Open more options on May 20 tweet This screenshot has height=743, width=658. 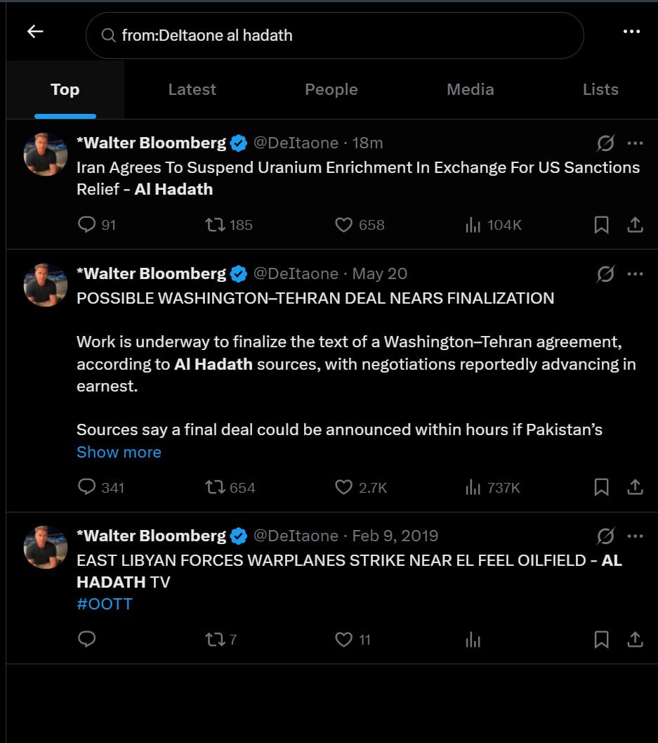(635, 274)
